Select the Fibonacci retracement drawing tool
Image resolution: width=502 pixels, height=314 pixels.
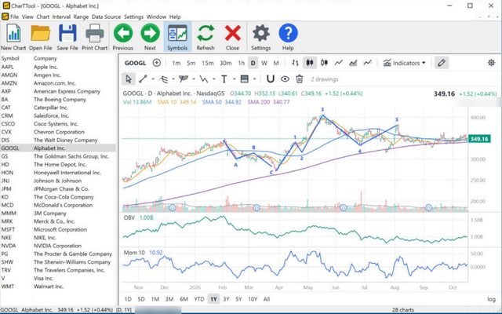pos(164,78)
